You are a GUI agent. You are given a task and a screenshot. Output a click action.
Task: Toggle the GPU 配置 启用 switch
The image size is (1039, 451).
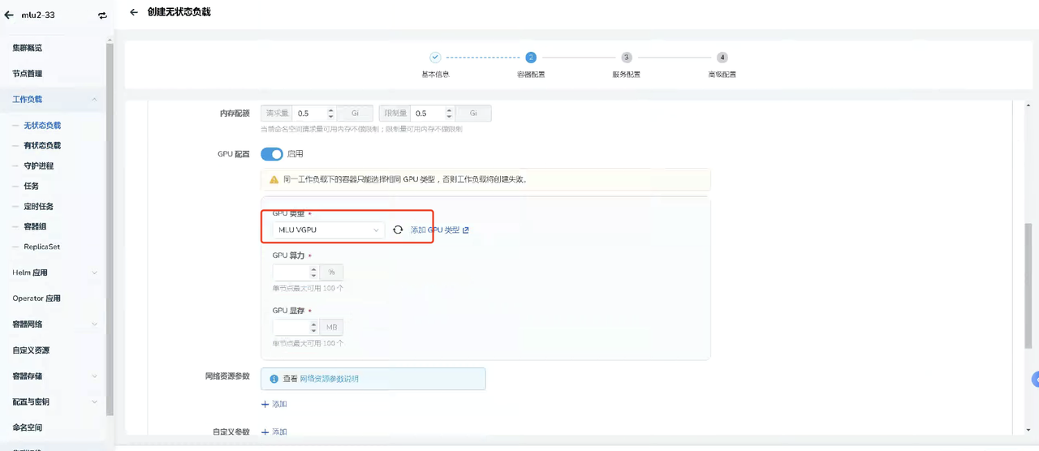[x=272, y=153]
